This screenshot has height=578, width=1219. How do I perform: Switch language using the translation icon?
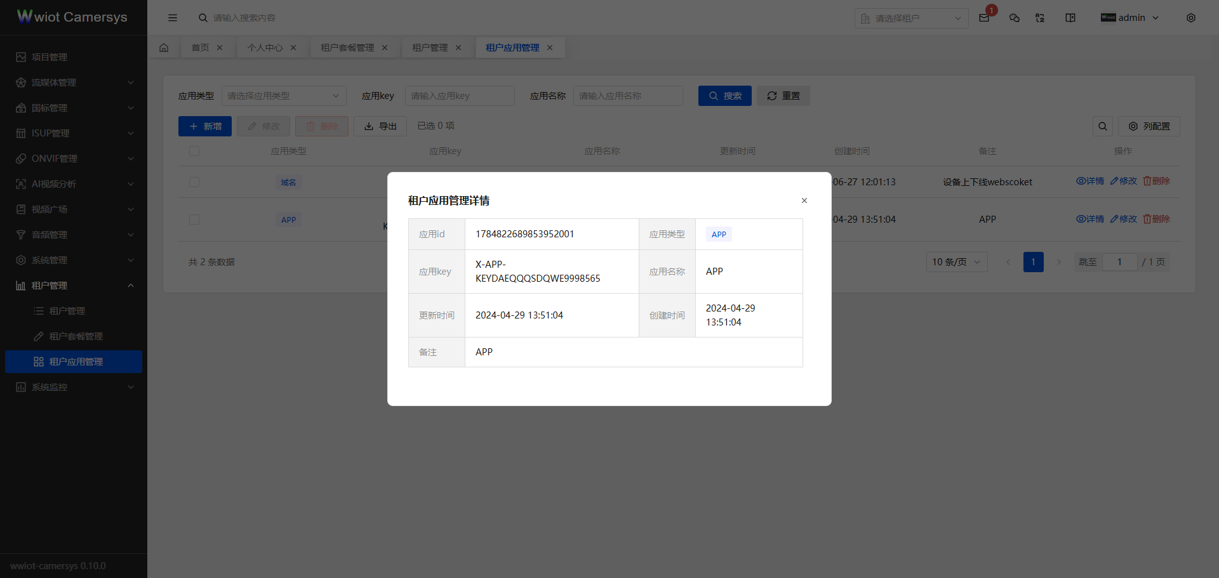[x=1040, y=18]
